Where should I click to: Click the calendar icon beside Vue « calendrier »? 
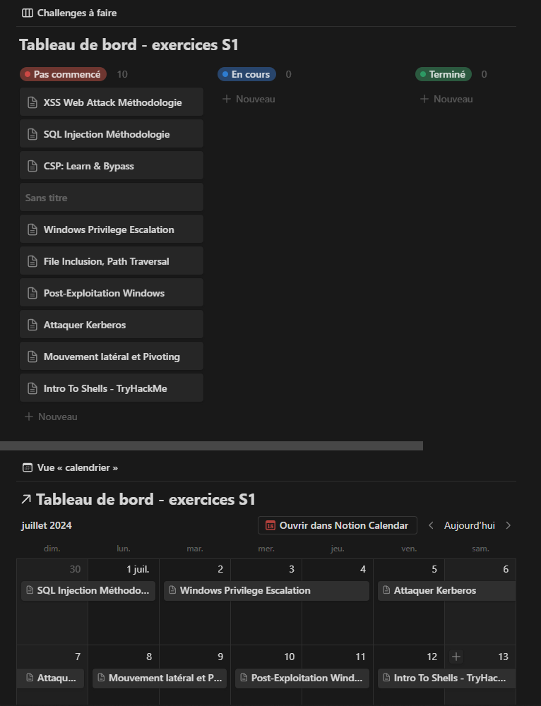point(28,467)
